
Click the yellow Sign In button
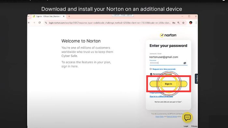(x=168, y=84)
